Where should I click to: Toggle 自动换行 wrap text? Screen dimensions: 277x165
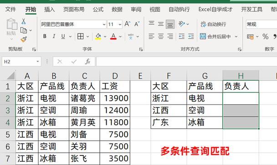click(213, 24)
